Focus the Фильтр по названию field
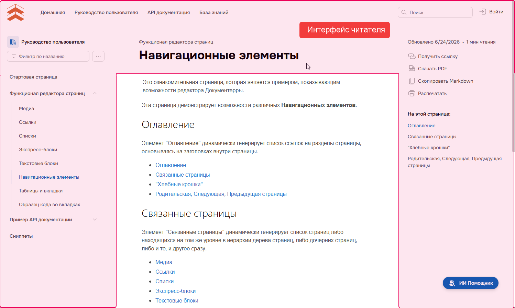 tap(48, 56)
